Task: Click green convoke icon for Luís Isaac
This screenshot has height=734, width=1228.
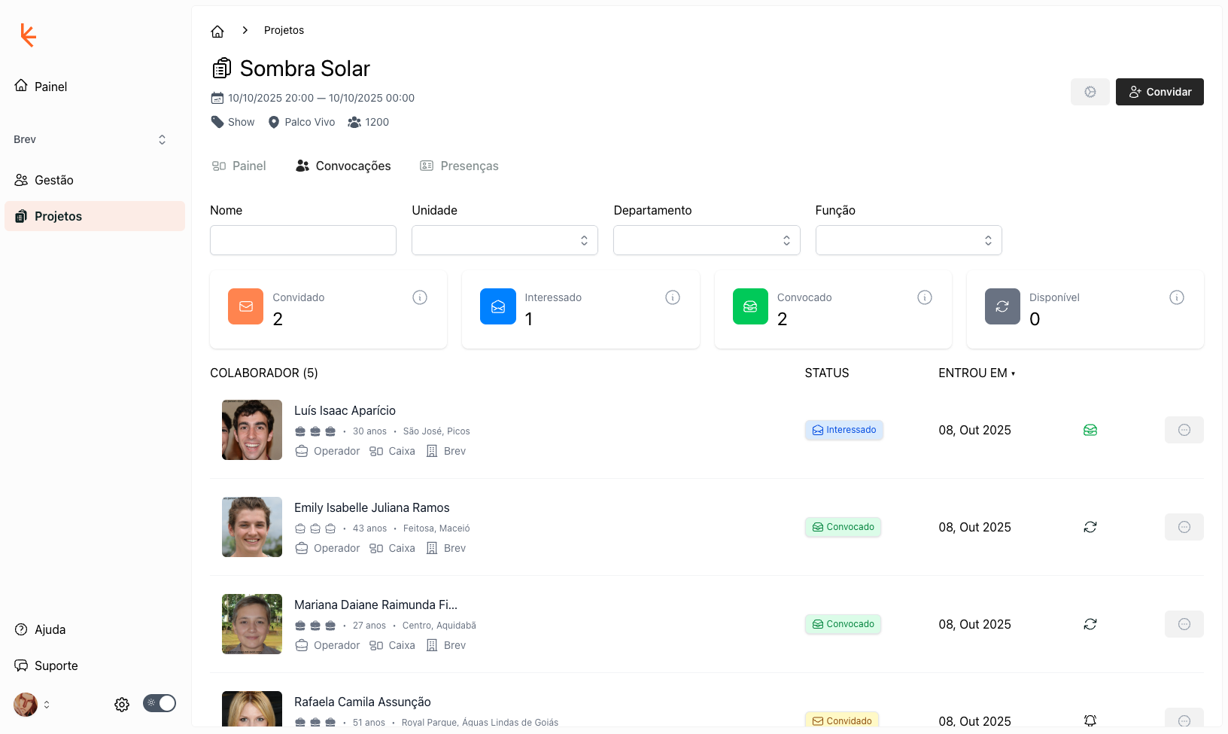Action: pos(1090,430)
